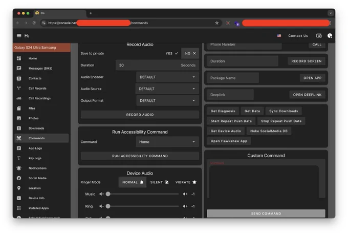Click the RECORD AUDIO button
This screenshot has width=348, height=235.
coord(140,115)
